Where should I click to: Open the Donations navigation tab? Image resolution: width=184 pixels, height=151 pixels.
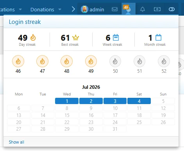(42, 9)
